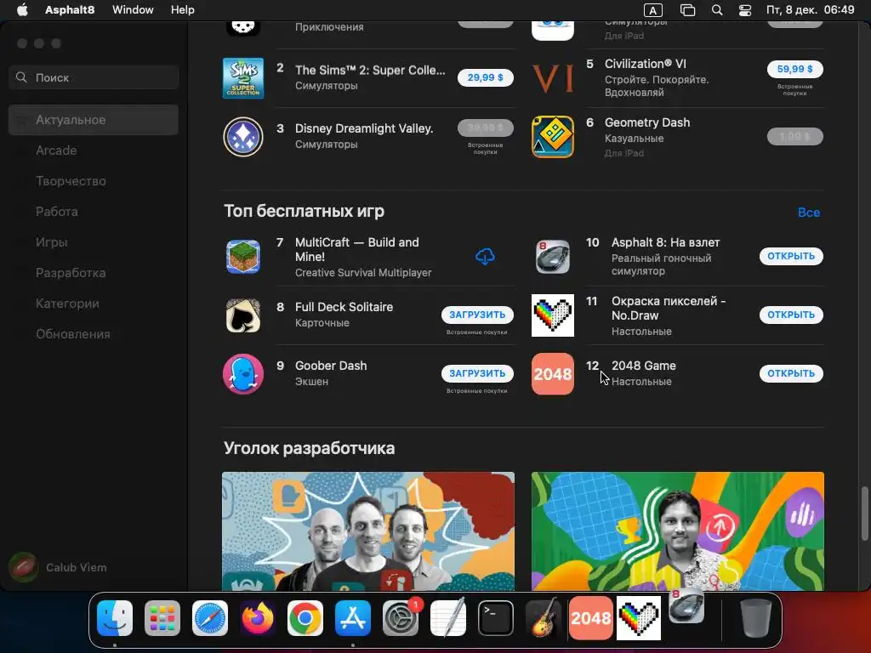Open the green developer story thumbnail
The width and height of the screenshot is (871, 653).
coord(678,531)
